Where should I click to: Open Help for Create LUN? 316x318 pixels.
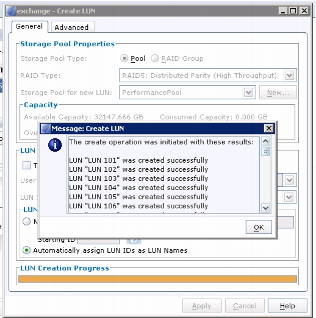point(287,306)
